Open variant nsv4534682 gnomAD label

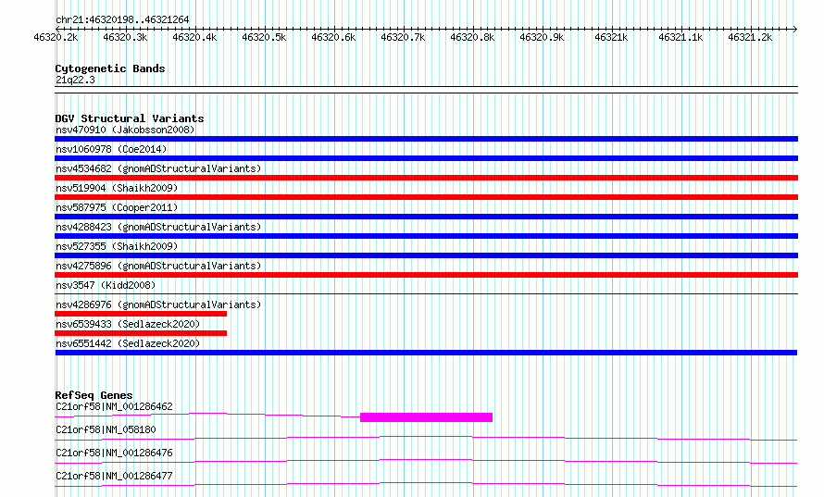158,168
